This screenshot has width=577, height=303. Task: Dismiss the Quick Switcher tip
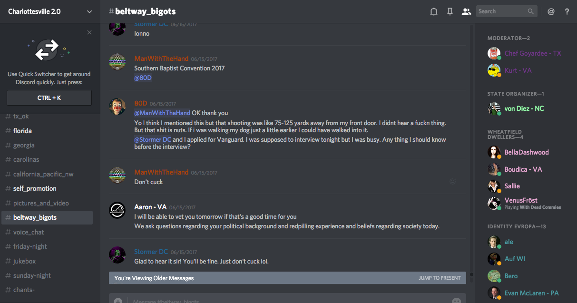pyautogui.click(x=89, y=32)
